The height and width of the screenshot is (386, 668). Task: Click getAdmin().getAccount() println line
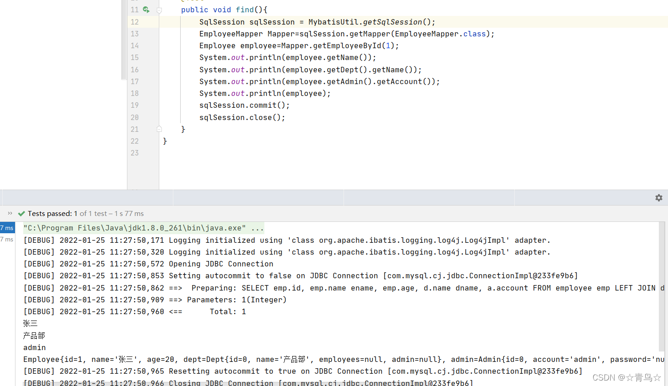point(319,81)
